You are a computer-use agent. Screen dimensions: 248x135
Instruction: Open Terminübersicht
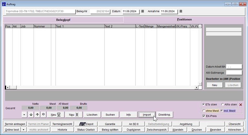point(62,124)
